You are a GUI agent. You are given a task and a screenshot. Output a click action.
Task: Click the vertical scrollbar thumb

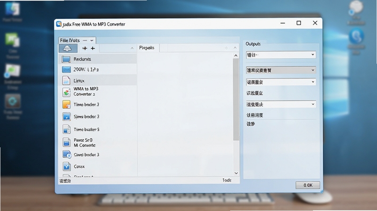click(236, 100)
